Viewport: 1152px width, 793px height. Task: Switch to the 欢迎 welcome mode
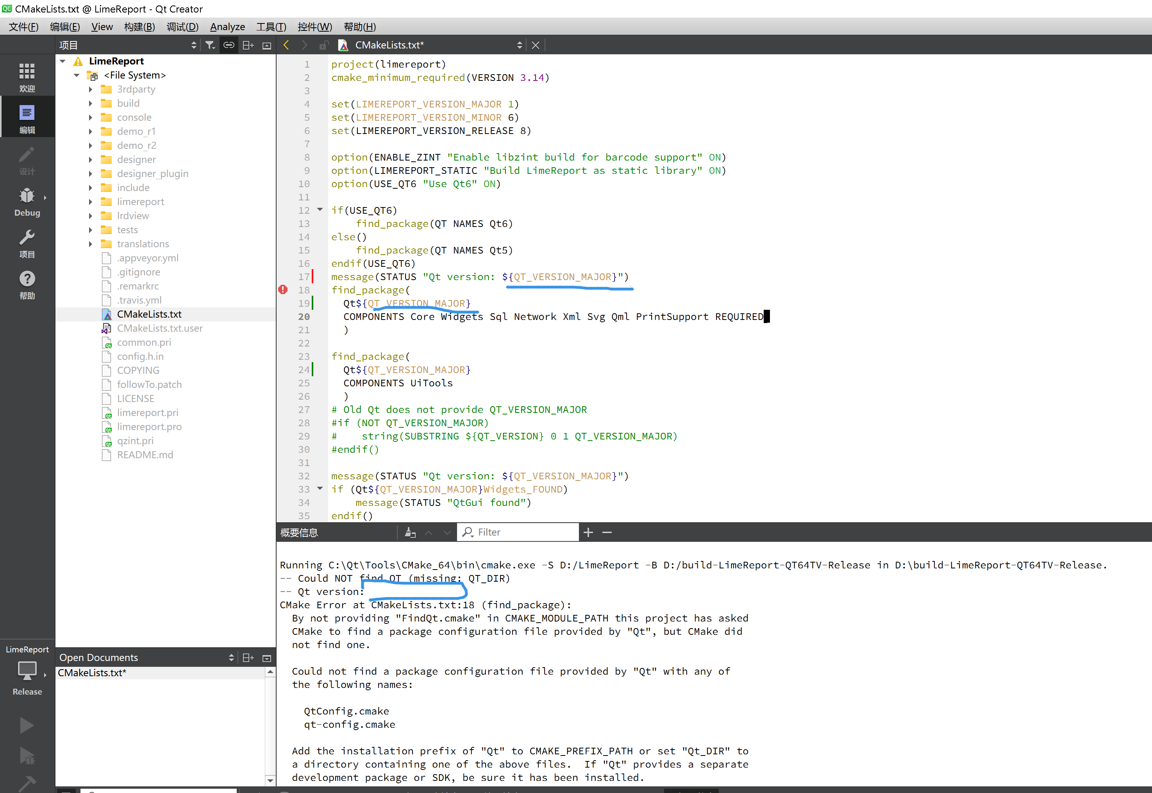point(27,75)
